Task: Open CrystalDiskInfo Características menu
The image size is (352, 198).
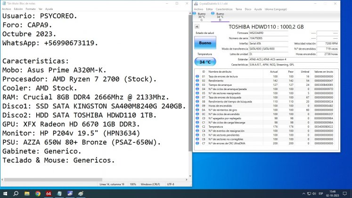Action: click(x=224, y=9)
